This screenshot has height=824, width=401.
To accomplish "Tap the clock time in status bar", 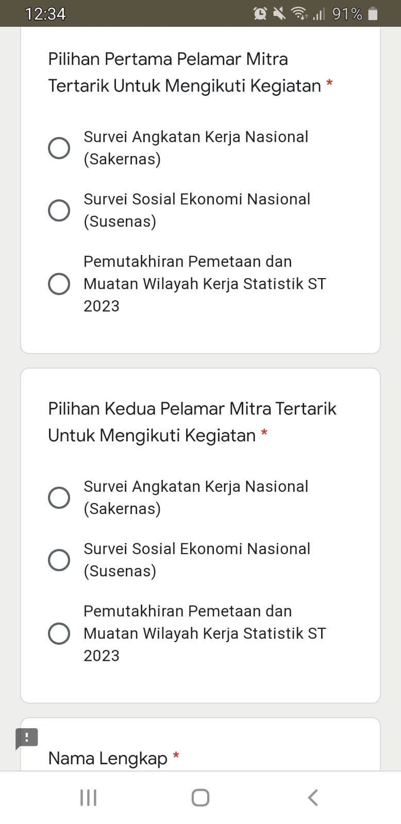I will [45, 14].
